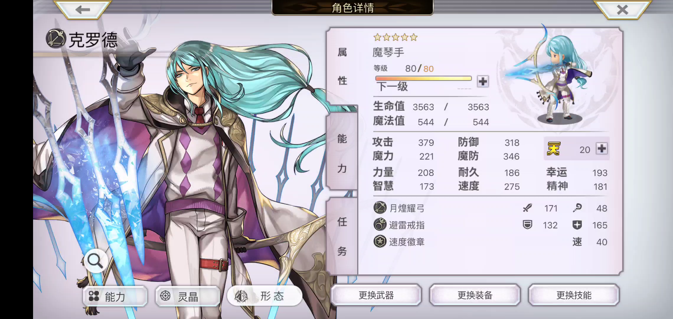
Task: Click the magnifying glass zoom icon
Action: pos(95,261)
